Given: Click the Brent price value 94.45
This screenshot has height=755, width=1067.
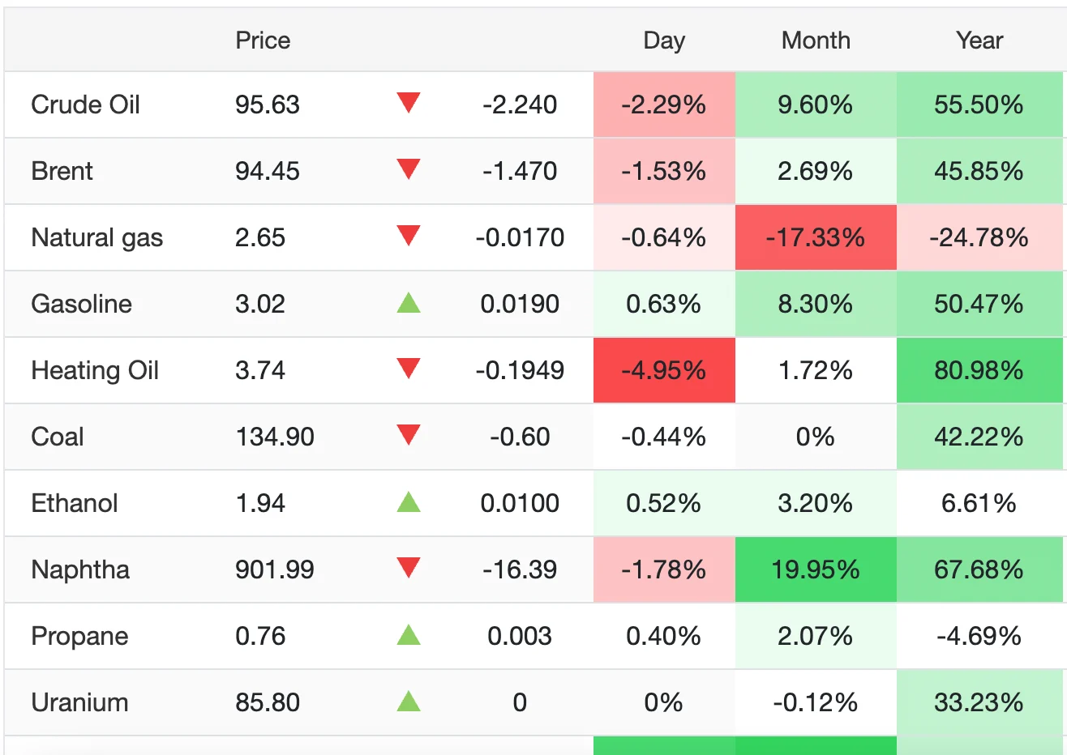Looking at the screenshot, I should tap(268, 171).
